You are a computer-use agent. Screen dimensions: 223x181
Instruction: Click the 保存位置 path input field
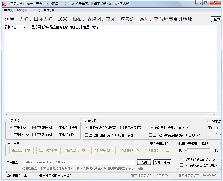pyautogui.click(x=78, y=162)
